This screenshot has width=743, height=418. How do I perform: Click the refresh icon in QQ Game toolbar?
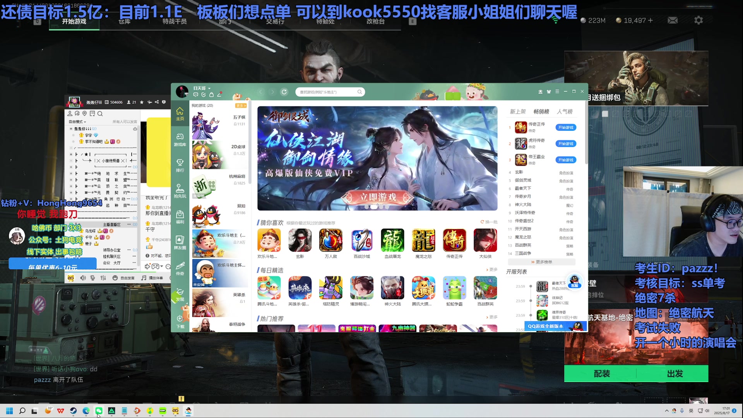coord(284,92)
